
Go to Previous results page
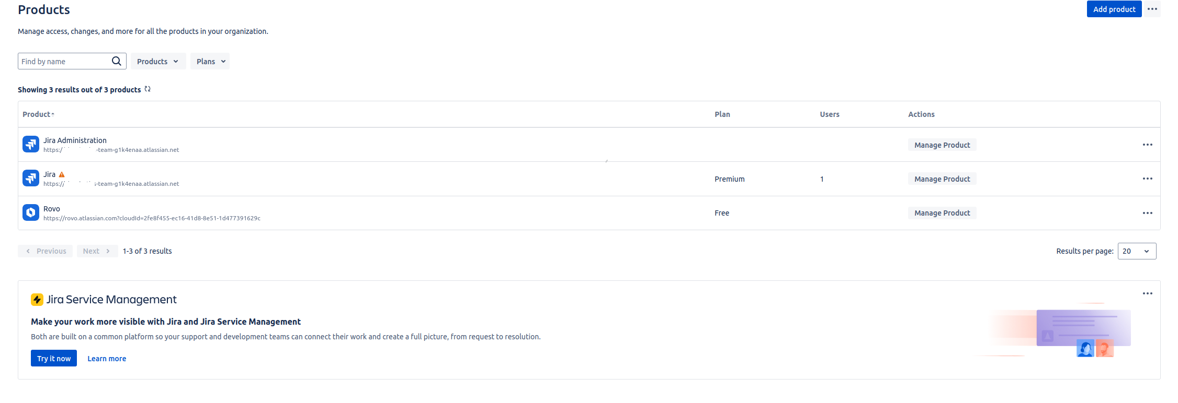(x=46, y=251)
